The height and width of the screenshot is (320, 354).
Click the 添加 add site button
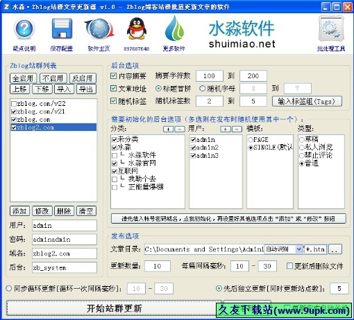(x=19, y=211)
